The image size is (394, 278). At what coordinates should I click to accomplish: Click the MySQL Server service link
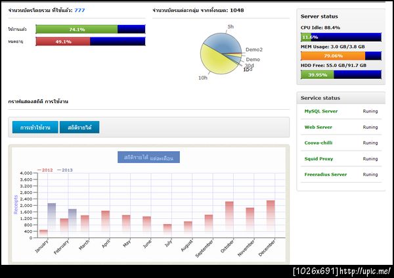click(x=321, y=111)
